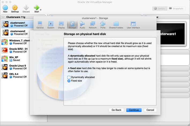Collapse the Clusterware 11g group

pyautogui.click(x=3, y=17)
